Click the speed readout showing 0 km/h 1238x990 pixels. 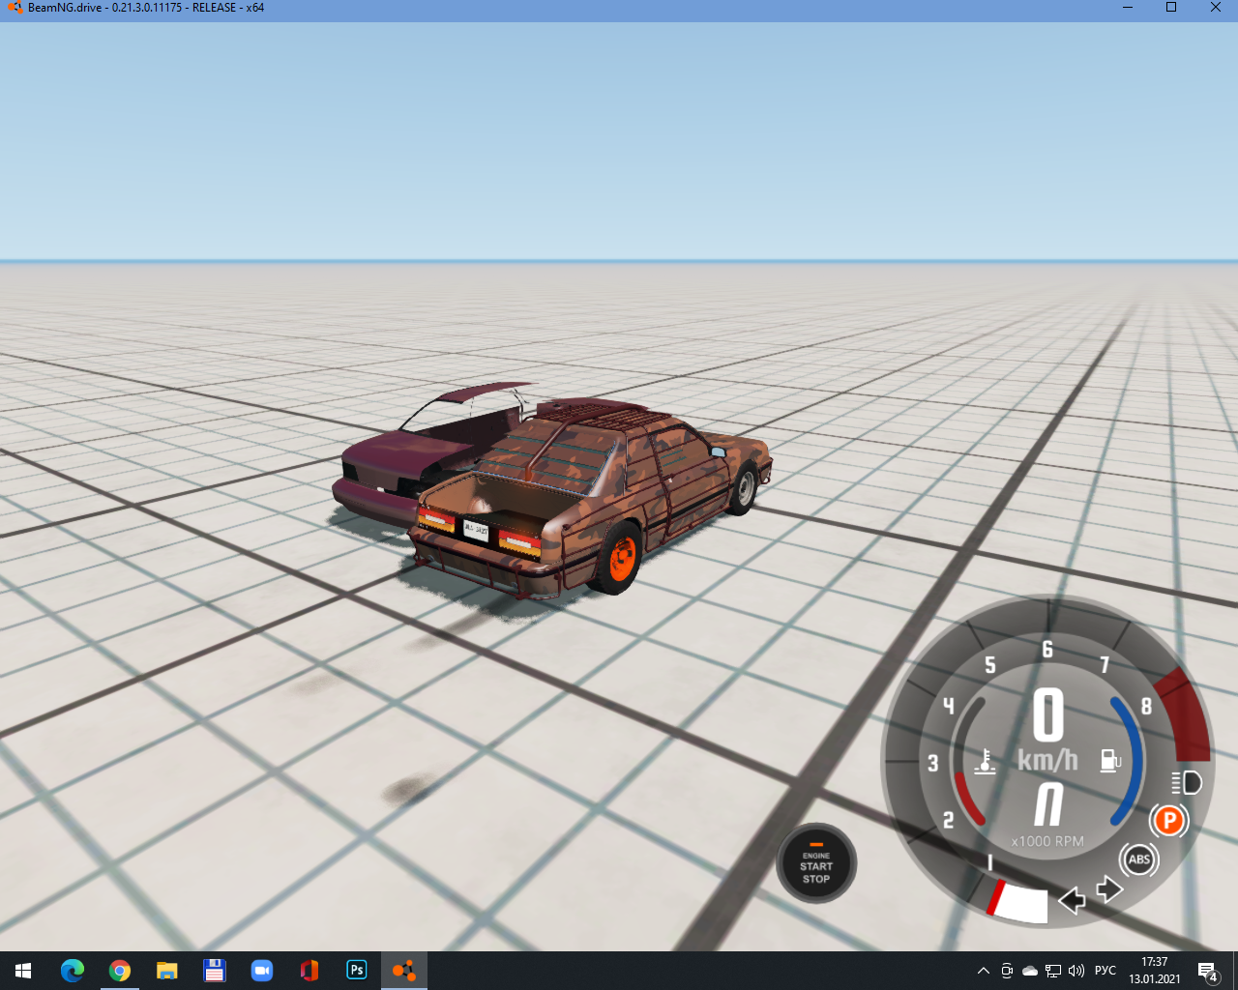[1048, 731]
